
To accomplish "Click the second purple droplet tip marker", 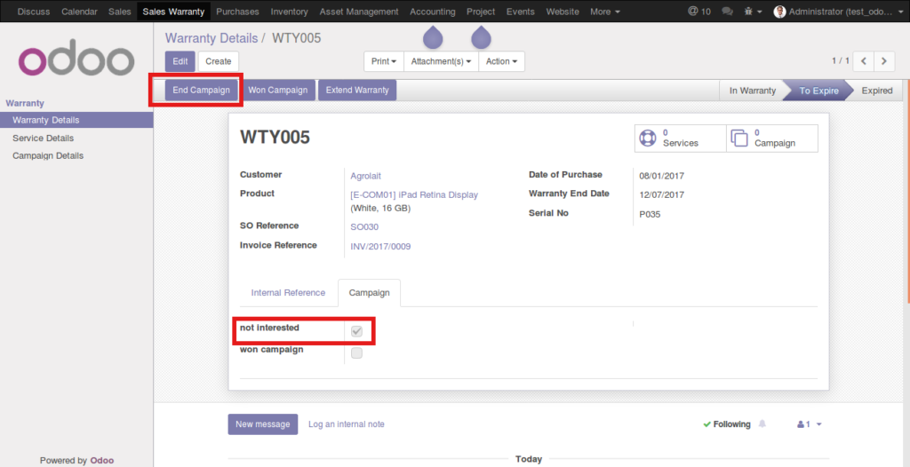I will (481, 37).
